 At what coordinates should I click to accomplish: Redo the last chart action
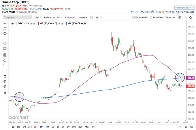point(5,70)
